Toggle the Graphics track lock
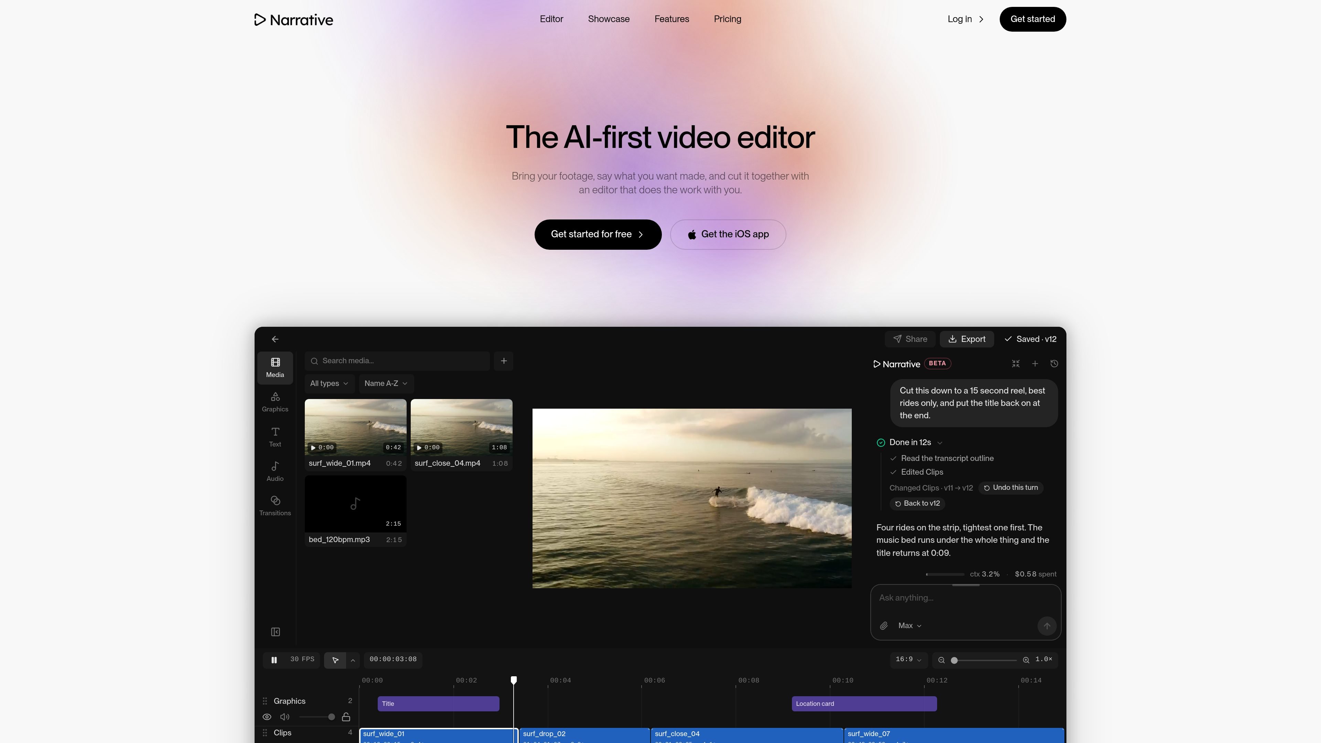The image size is (1321, 743). [x=346, y=717]
